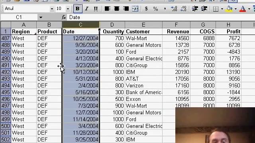Open Font Color dropdown arrow
This screenshot has width=255, height=143.
point(249,9)
